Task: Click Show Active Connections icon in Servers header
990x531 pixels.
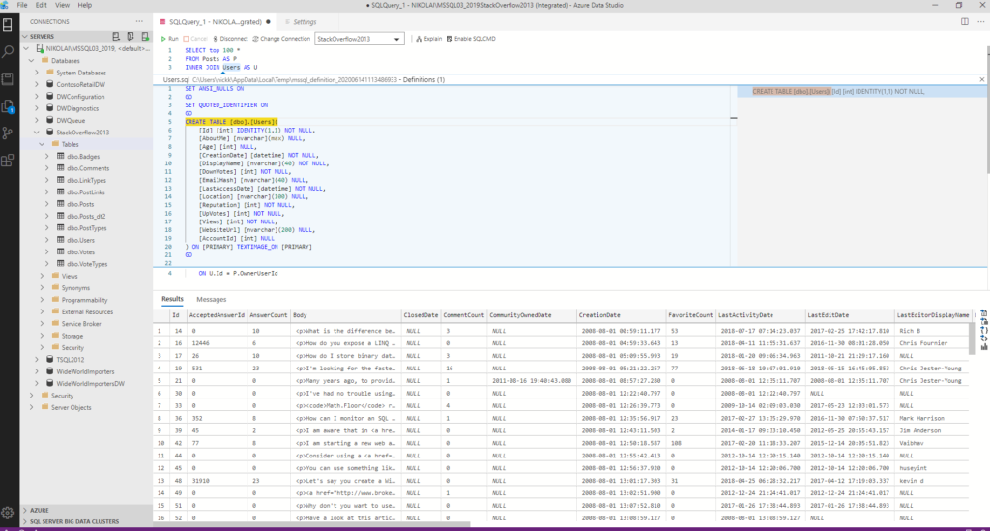Action: point(145,37)
